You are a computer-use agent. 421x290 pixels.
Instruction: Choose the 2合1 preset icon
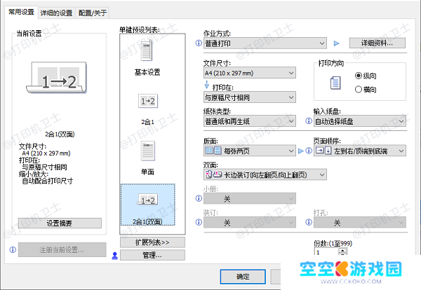click(x=147, y=102)
